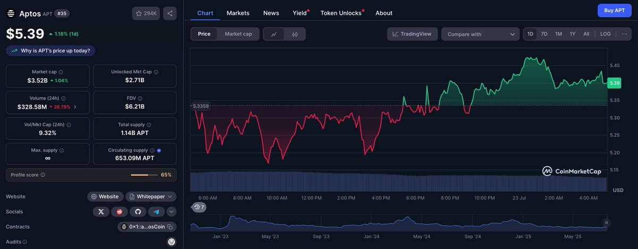
Task: Open the Token Unlocks tab
Action: [x=341, y=13]
